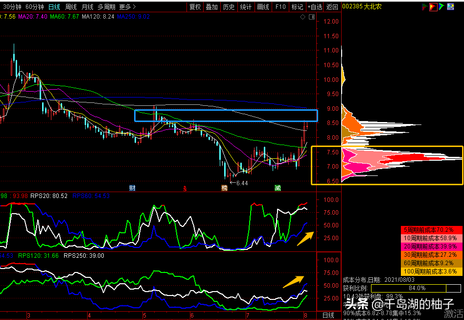464x320 pixels.
Task: Open the 复权 adjustment menu
Action: 195,7
